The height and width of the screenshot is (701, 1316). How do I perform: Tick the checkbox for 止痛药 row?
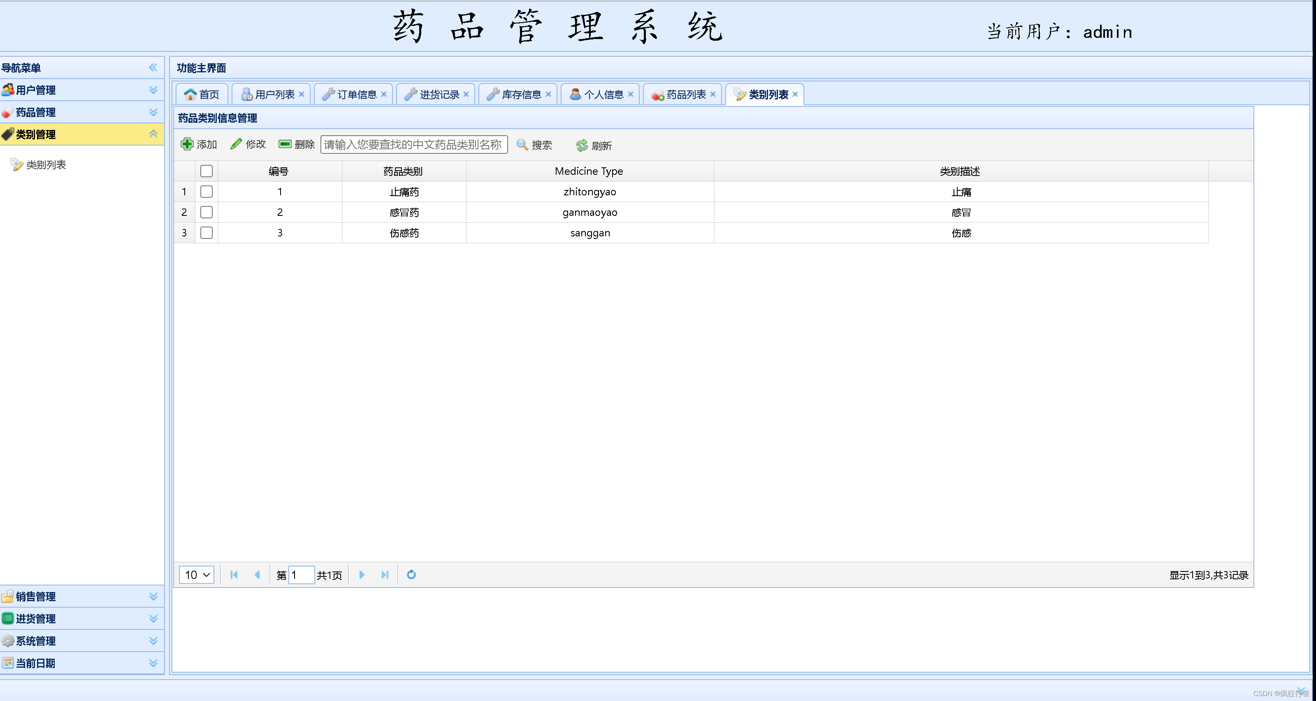(207, 192)
